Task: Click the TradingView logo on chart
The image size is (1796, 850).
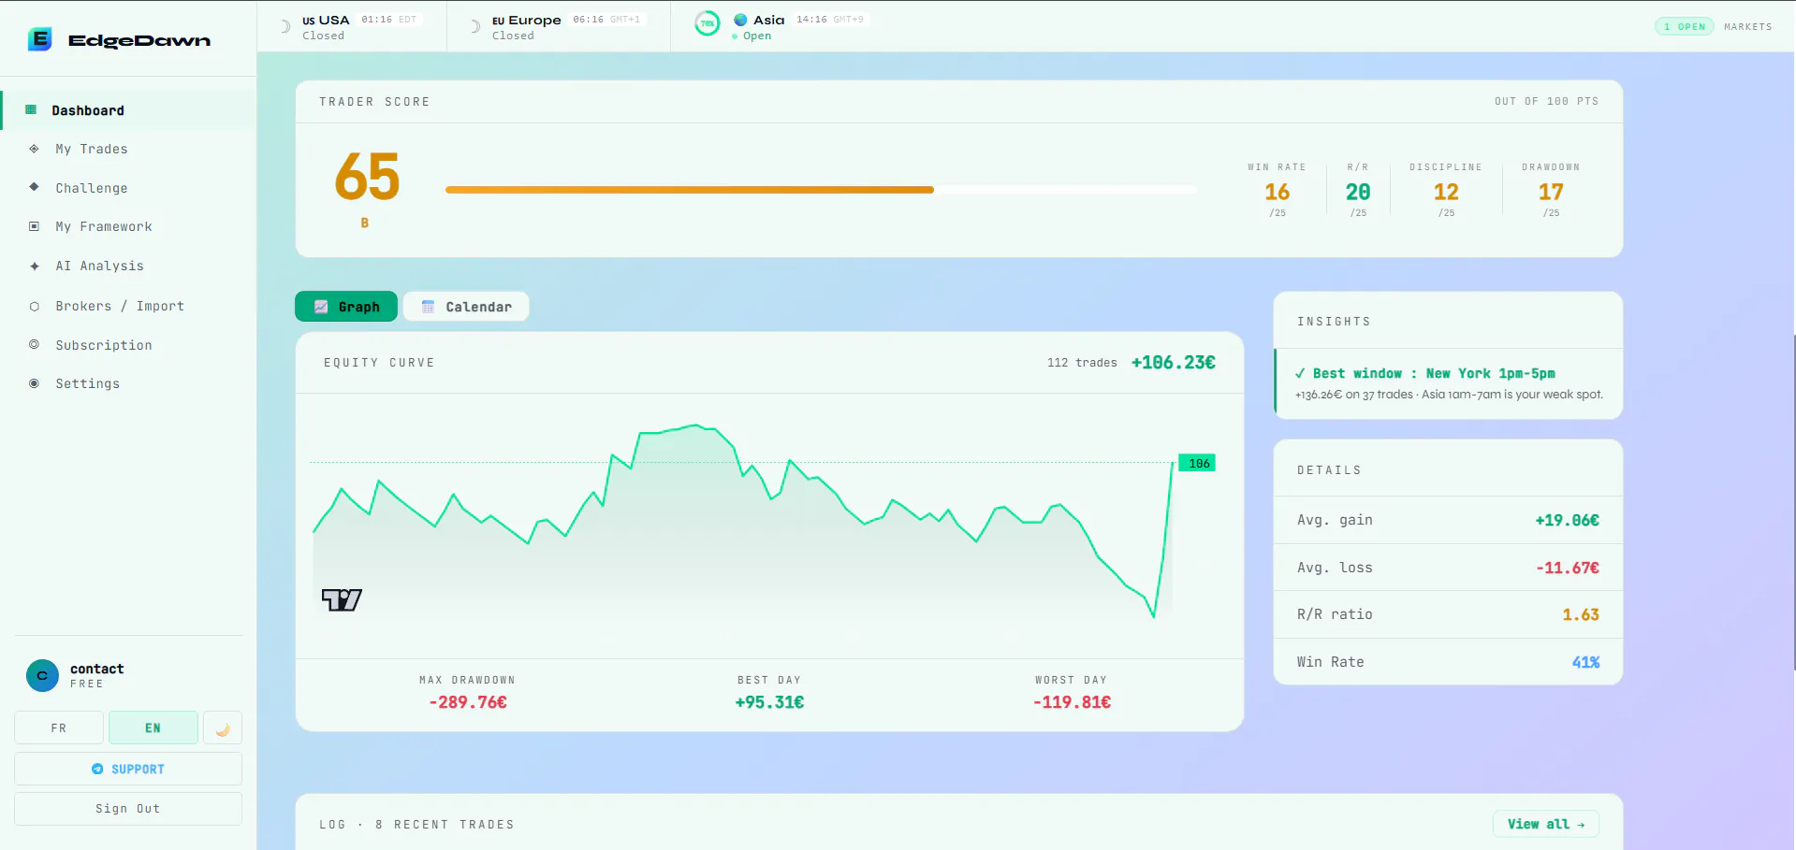Action: click(x=342, y=599)
